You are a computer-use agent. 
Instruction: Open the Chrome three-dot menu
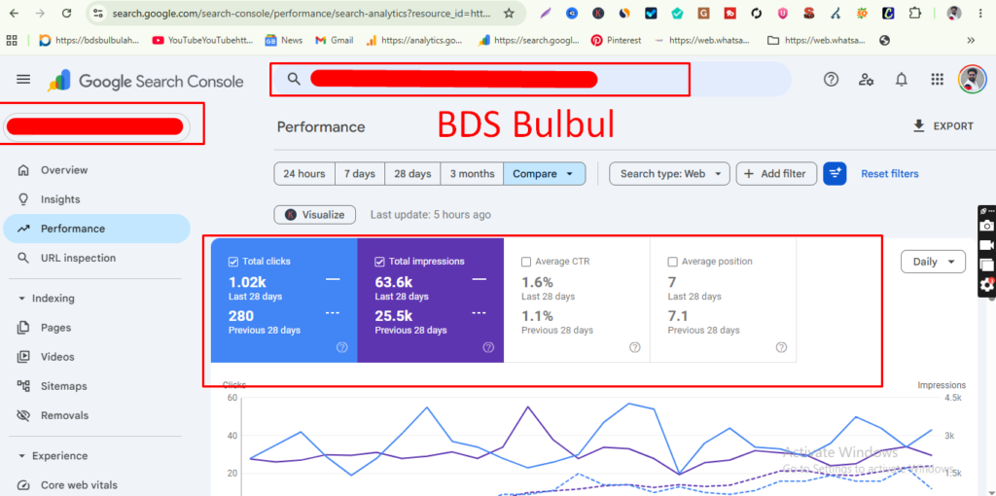[980, 13]
